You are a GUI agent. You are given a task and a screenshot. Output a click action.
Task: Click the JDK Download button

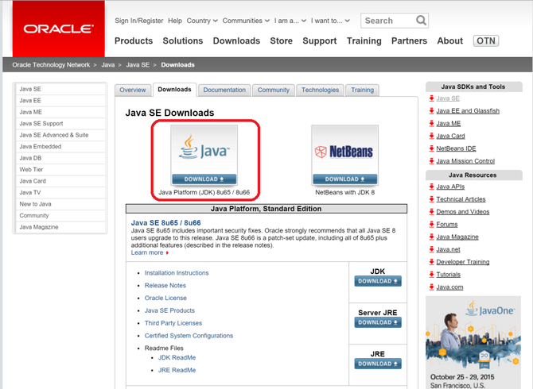pos(378,281)
